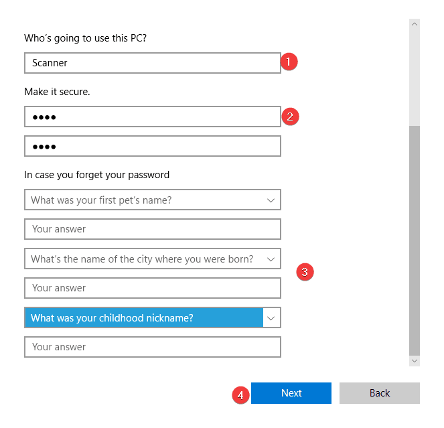Expand the city where you were born dropdown
Viewport: 444px width, 428px height.
click(271, 259)
